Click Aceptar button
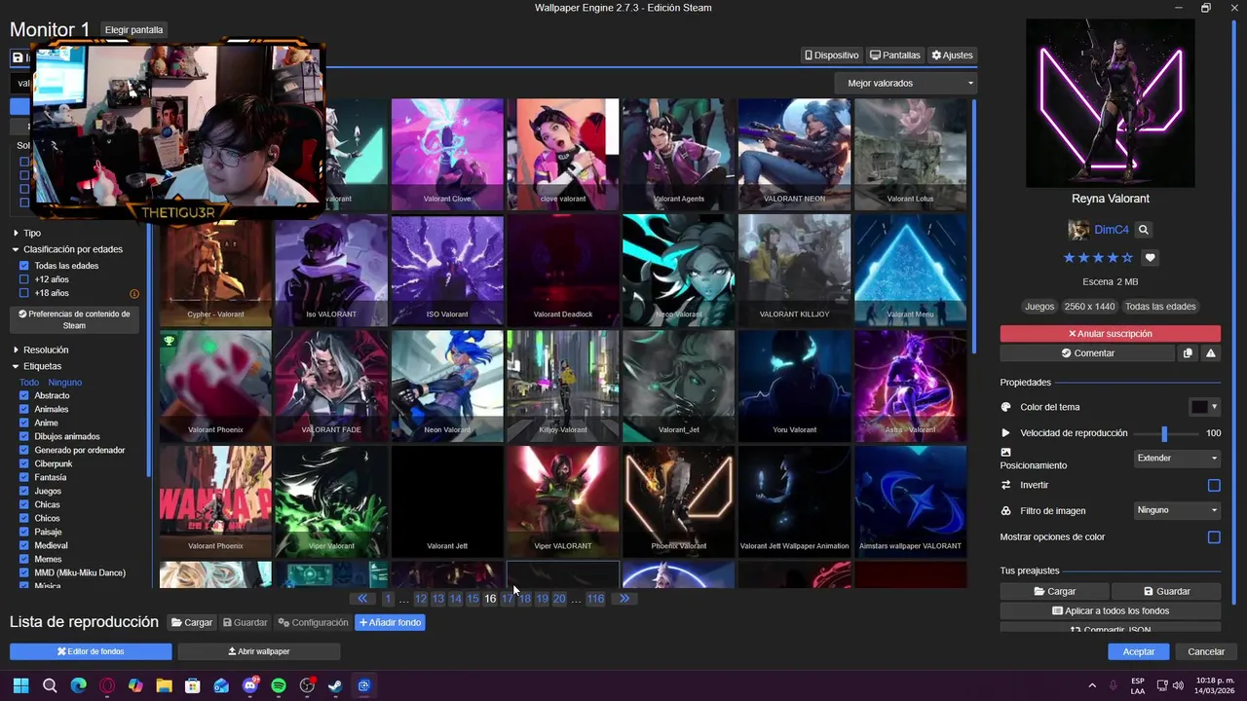 (1139, 651)
